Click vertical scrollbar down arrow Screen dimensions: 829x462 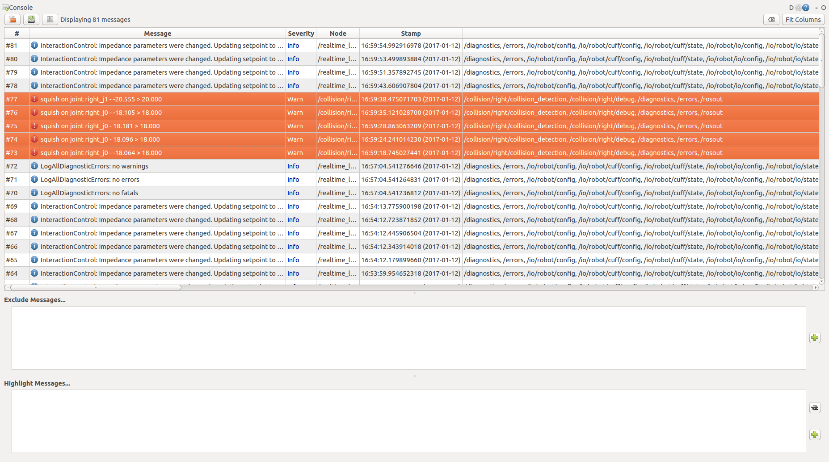(821, 281)
